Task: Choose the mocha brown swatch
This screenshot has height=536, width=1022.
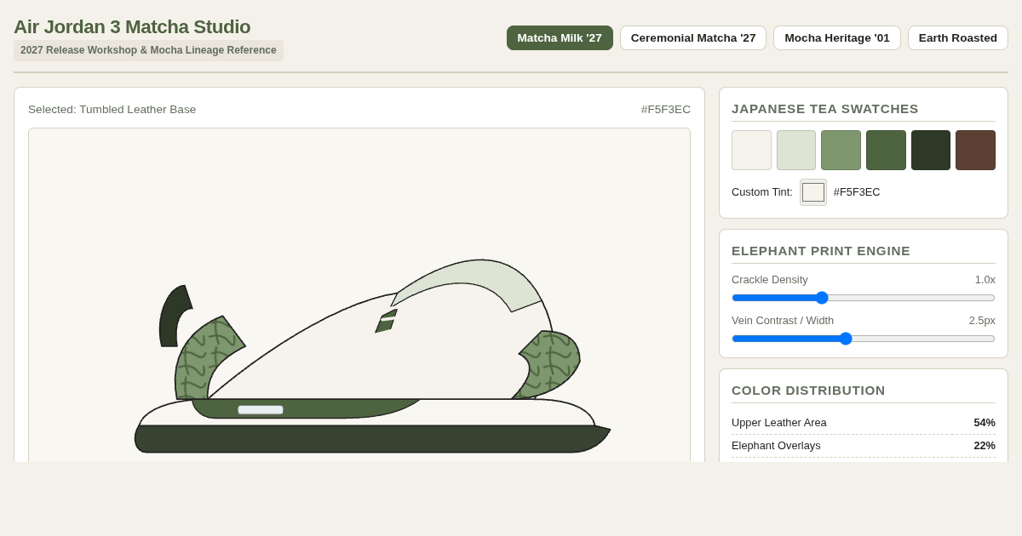Action: (x=975, y=150)
